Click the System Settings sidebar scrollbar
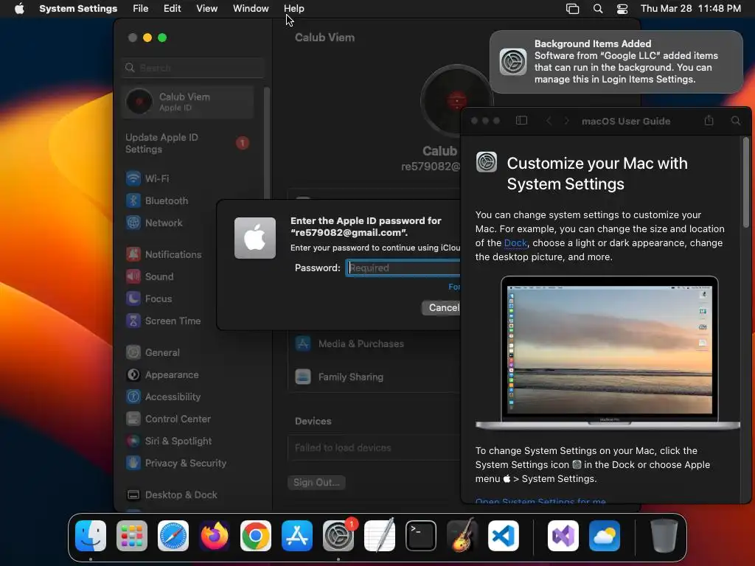The height and width of the screenshot is (566, 755). point(267,144)
